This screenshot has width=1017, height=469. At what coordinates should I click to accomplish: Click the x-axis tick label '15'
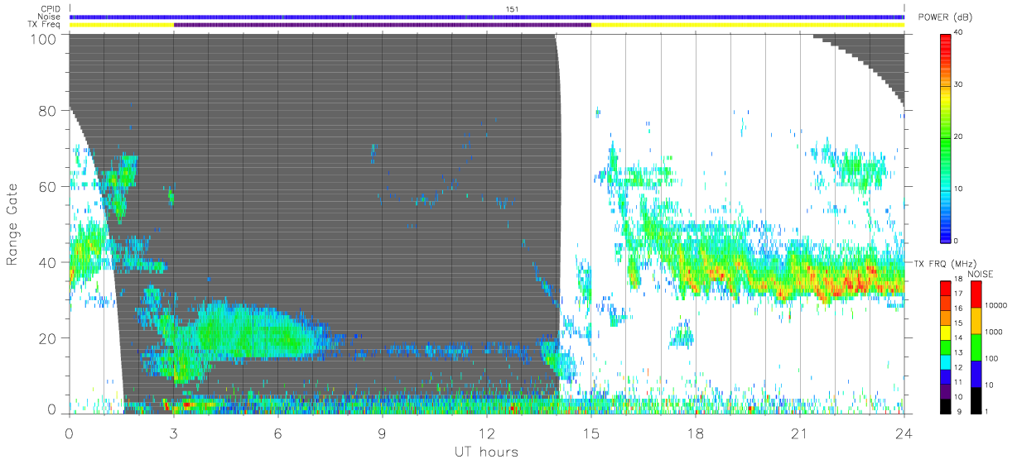pos(591,433)
